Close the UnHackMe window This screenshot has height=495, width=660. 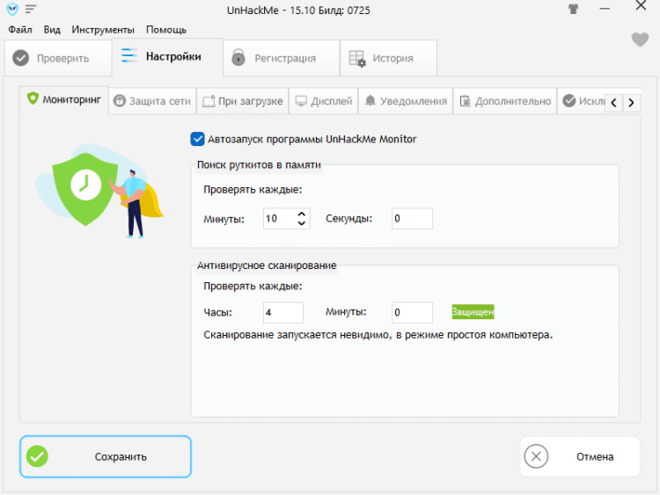(641, 5)
